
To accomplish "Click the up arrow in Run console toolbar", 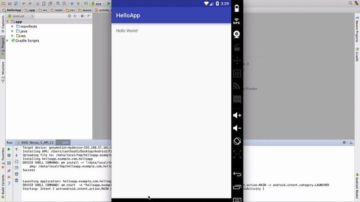I will coord(16,149).
